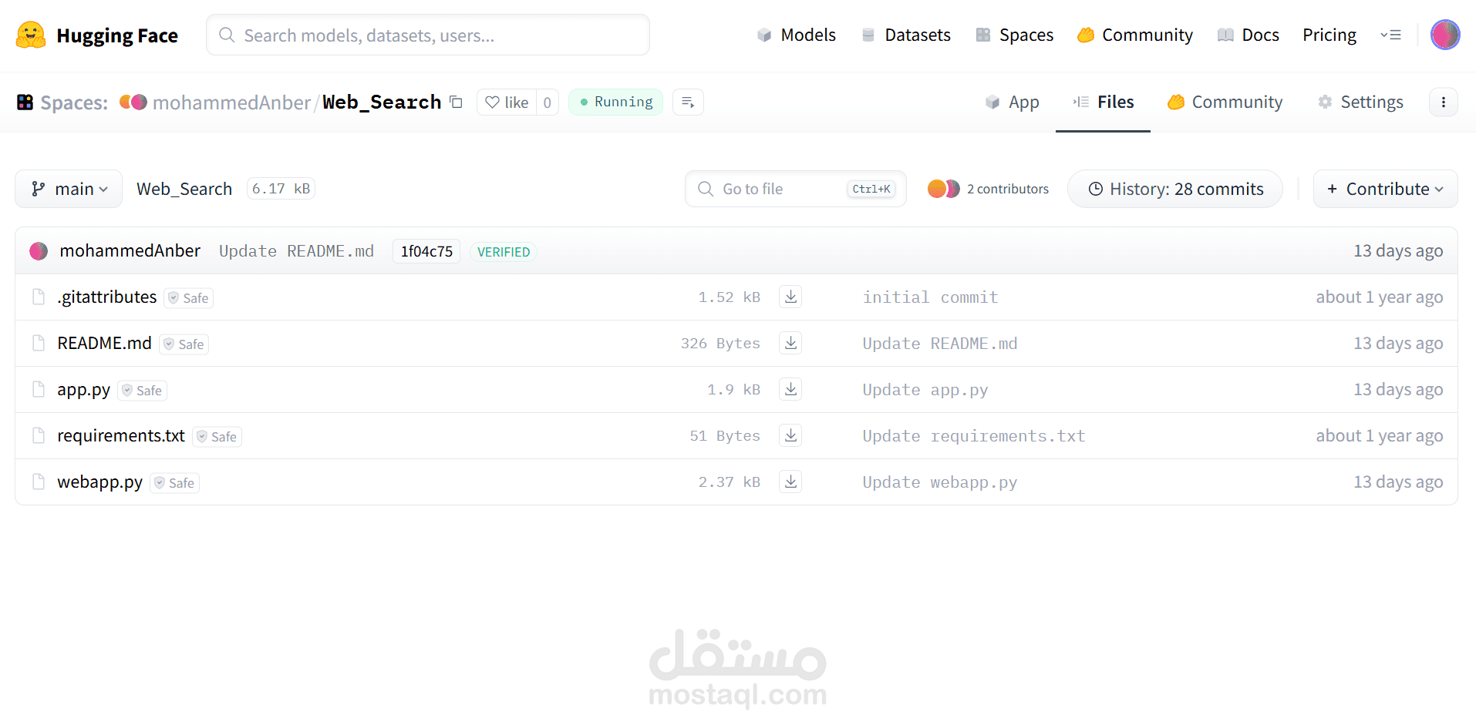1476x725 pixels.
Task: Click the like count 0
Action: [x=547, y=102]
